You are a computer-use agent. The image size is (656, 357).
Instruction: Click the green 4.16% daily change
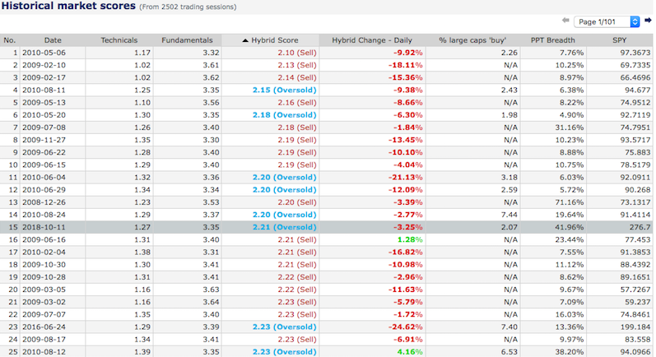410,352
